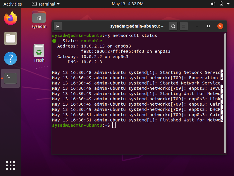234x176 pixels.
Task: Click the terminal search icon
Action: pos(173,26)
